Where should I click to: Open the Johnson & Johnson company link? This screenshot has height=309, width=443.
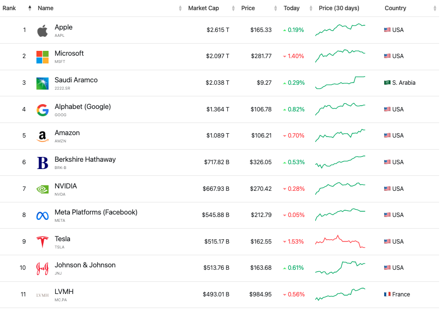click(85, 265)
